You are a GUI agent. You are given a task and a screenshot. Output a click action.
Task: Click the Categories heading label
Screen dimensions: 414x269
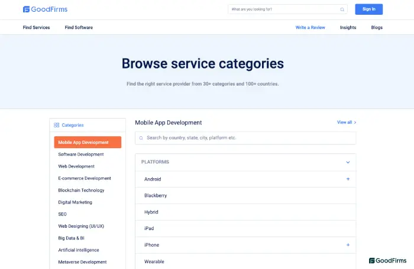(x=73, y=125)
